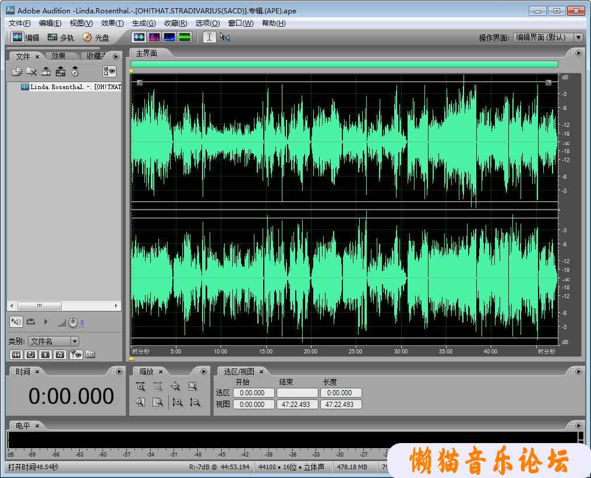Expand the 电平 panel options arrow

pyautogui.click(x=579, y=425)
